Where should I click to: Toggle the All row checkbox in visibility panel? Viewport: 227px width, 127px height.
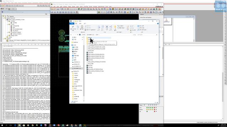(x=156, y=111)
